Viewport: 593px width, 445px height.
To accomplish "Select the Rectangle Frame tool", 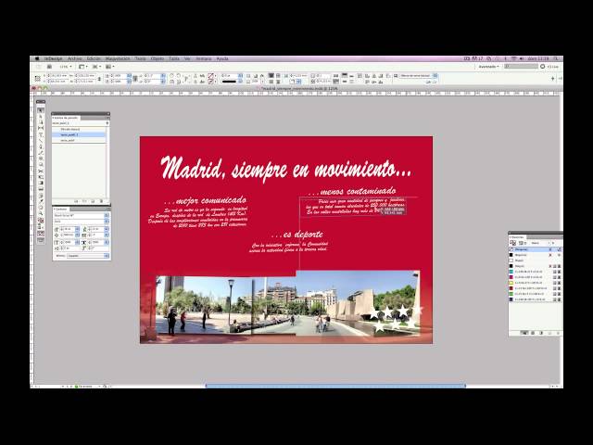I will (x=41, y=159).
